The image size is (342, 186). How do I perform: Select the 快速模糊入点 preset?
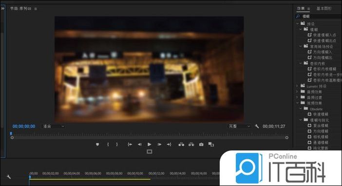(x=324, y=35)
